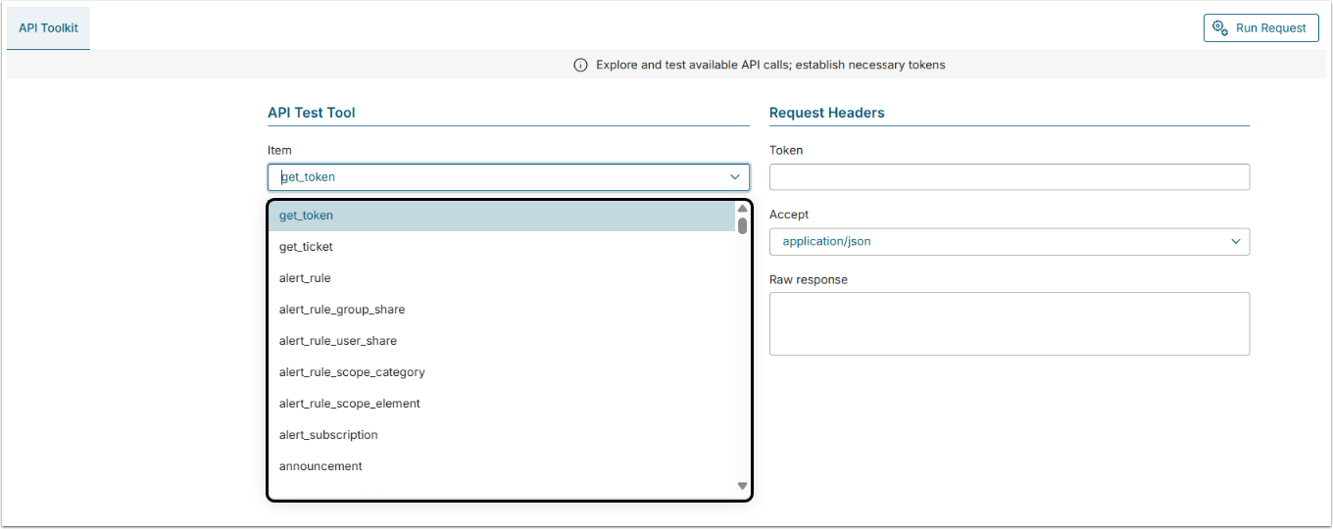Screen dimensions: 1333x529
Task: Choose alert_rule_group_share option
Action: coord(342,310)
